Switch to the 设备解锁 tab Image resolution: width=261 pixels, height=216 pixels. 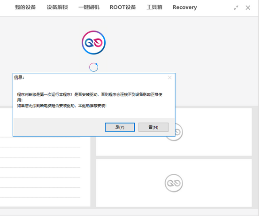[x=57, y=8]
